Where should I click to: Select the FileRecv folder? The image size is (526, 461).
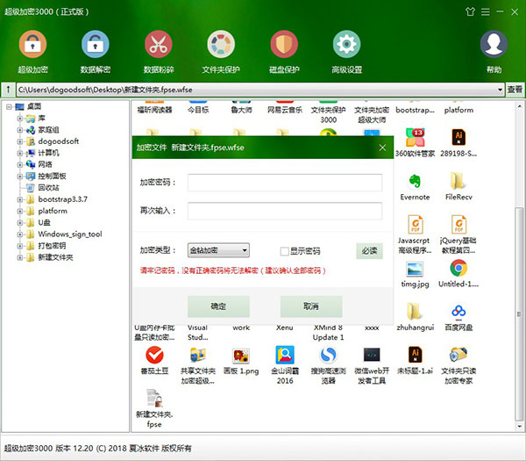tap(458, 186)
